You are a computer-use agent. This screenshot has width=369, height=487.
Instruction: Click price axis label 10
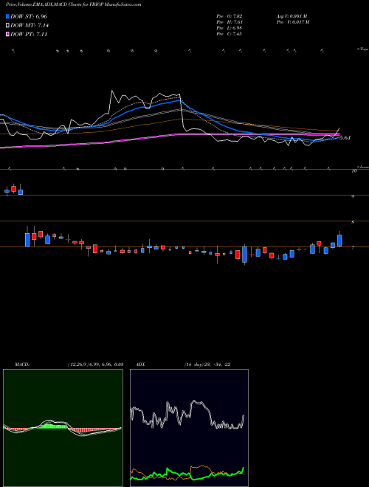tap(354, 171)
